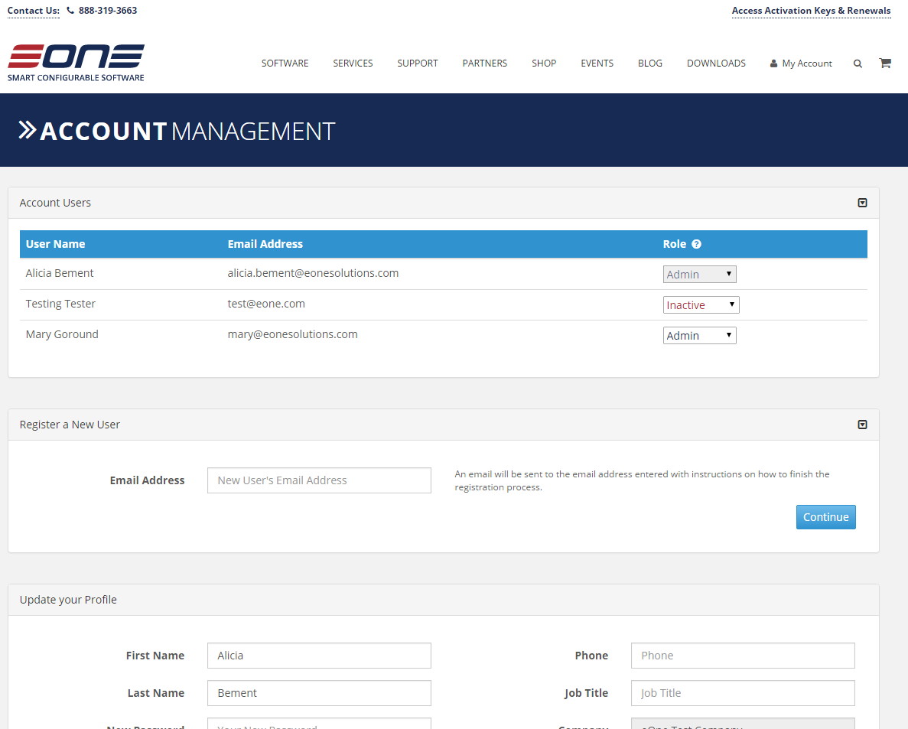Click the Contact Us link

[x=34, y=11]
